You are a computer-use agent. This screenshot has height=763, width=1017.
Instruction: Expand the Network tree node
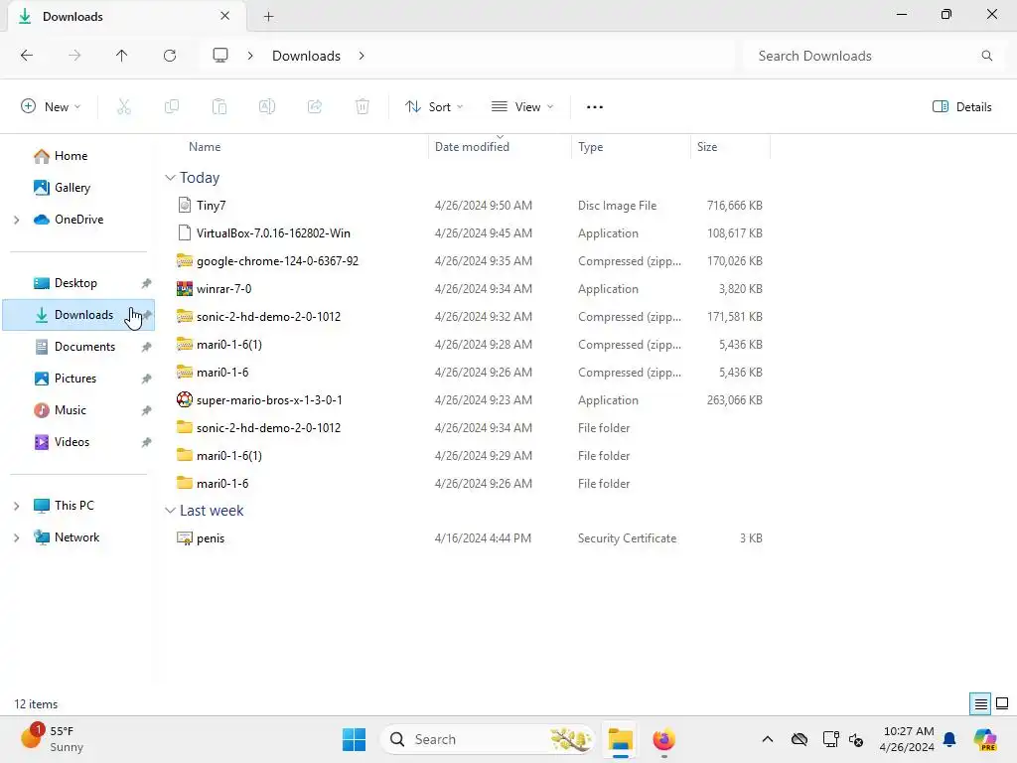click(x=17, y=537)
